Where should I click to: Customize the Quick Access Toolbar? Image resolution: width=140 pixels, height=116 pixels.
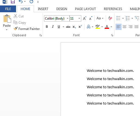[38, 2]
